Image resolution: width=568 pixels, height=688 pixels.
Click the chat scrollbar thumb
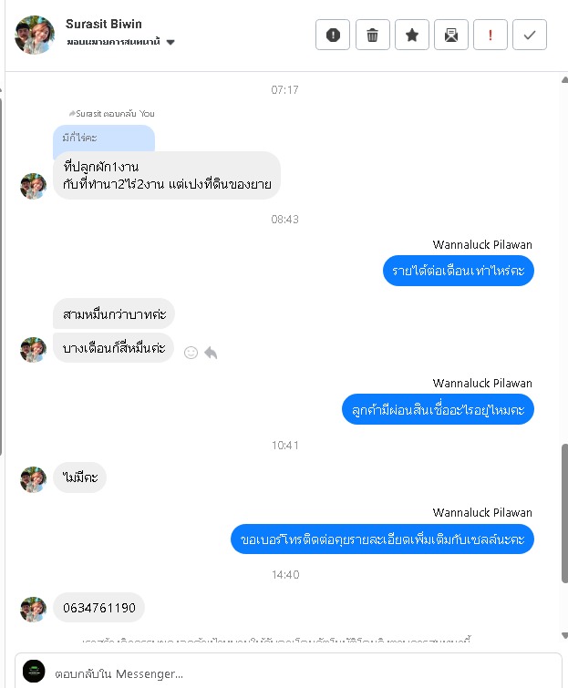564,513
